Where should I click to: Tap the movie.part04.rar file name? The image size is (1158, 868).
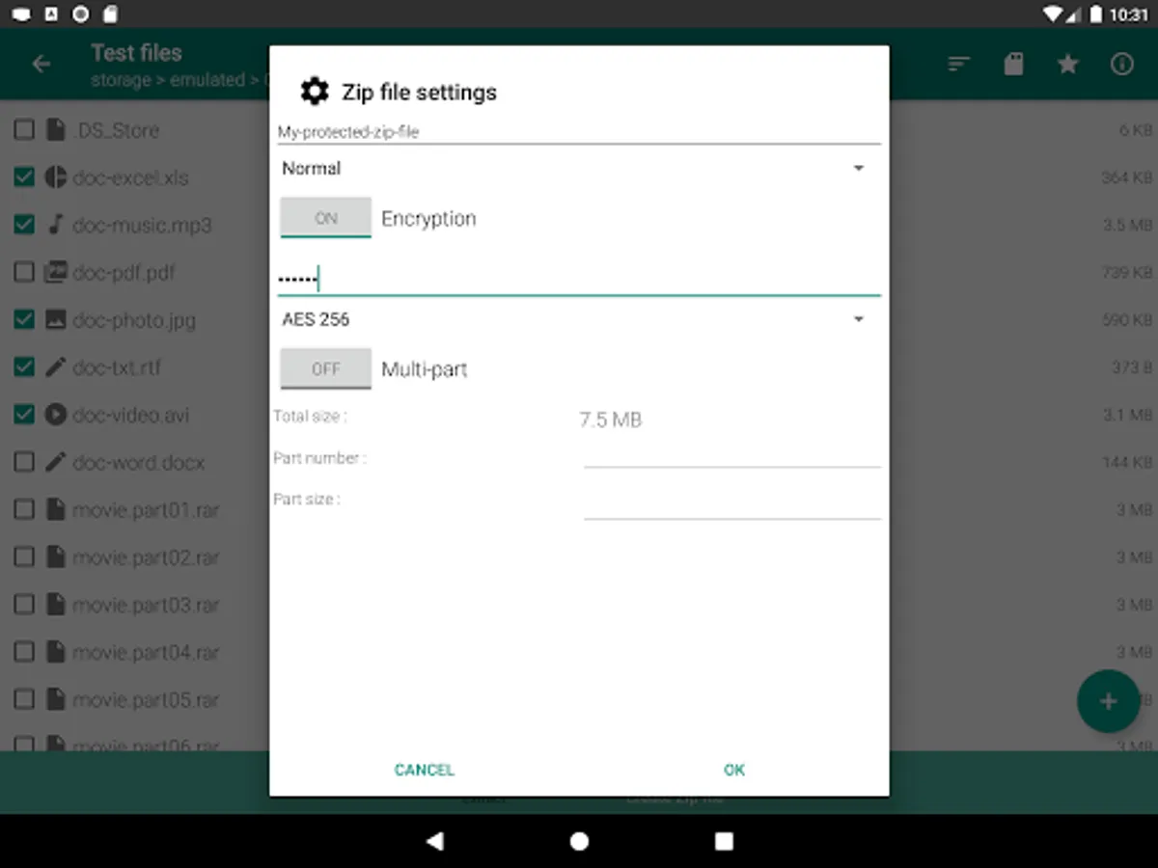point(147,652)
